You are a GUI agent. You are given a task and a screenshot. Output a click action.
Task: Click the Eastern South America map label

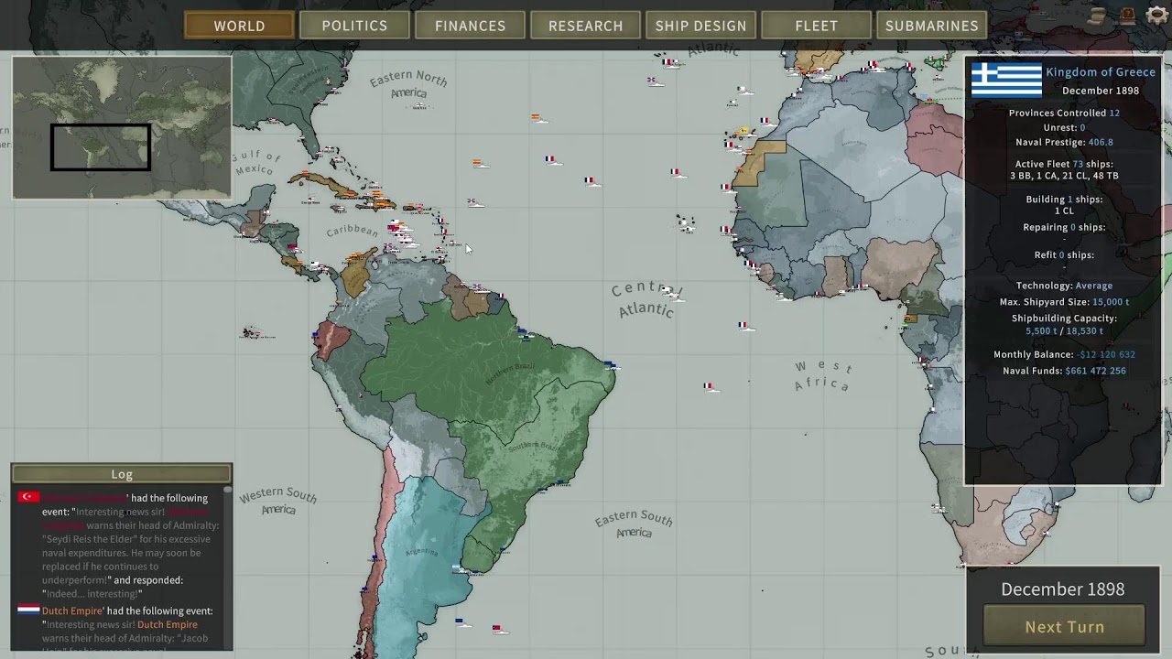[x=634, y=524]
